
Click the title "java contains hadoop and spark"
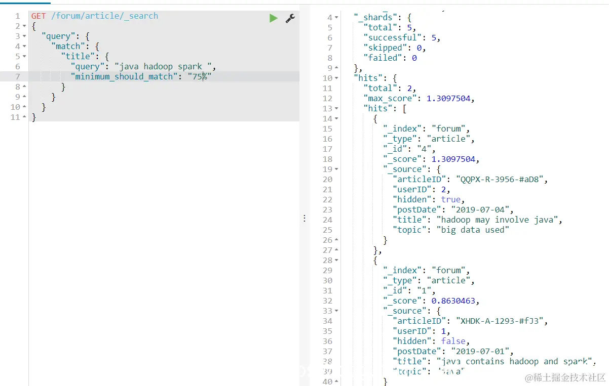coord(514,361)
